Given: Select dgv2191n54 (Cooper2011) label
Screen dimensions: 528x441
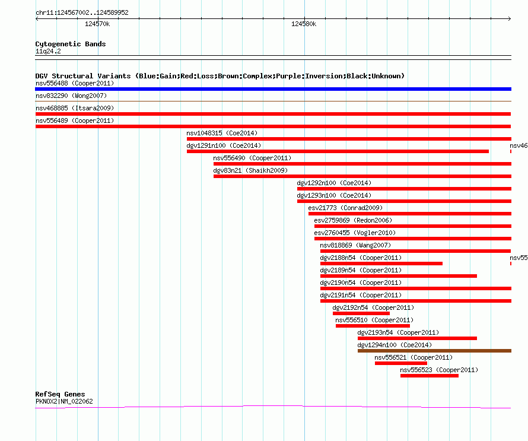Looking at the screenshot, I should tap(361, 295).
